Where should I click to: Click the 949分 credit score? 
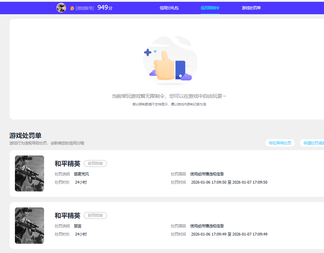(x=105, y=8)
